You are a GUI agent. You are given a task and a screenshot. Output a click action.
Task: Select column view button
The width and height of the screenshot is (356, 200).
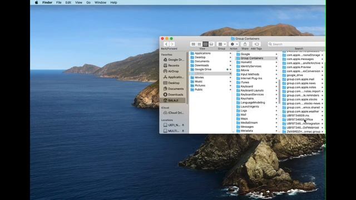(x=205, y=44)
